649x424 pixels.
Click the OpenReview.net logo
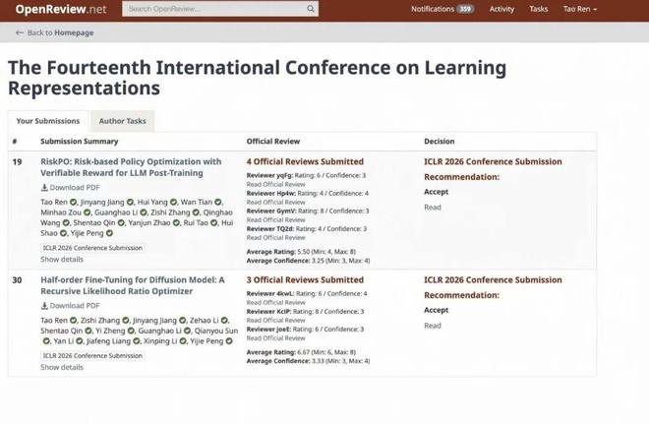pyautogui.click(x=61, y=9)
